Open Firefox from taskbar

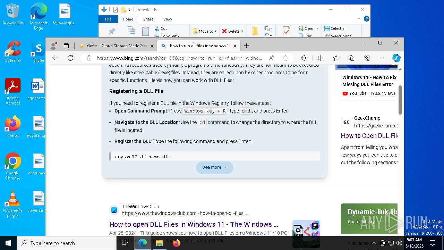pos(176,243)
